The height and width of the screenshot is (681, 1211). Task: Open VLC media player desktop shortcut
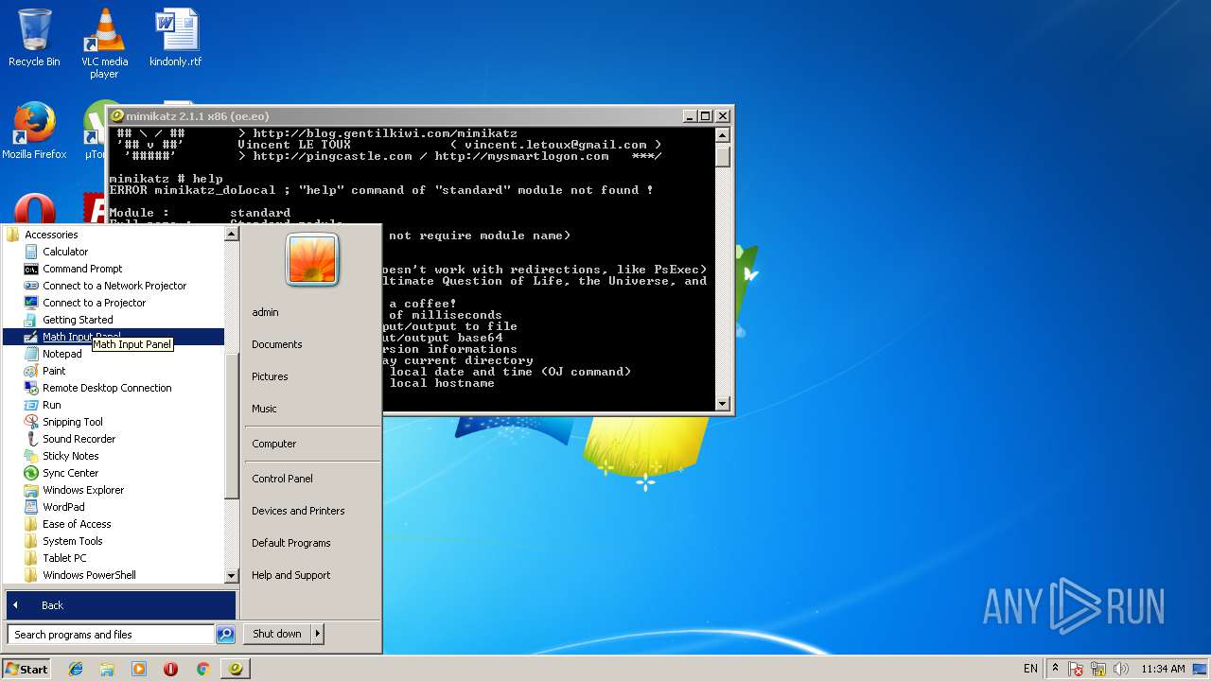click(x=104, y=44)
